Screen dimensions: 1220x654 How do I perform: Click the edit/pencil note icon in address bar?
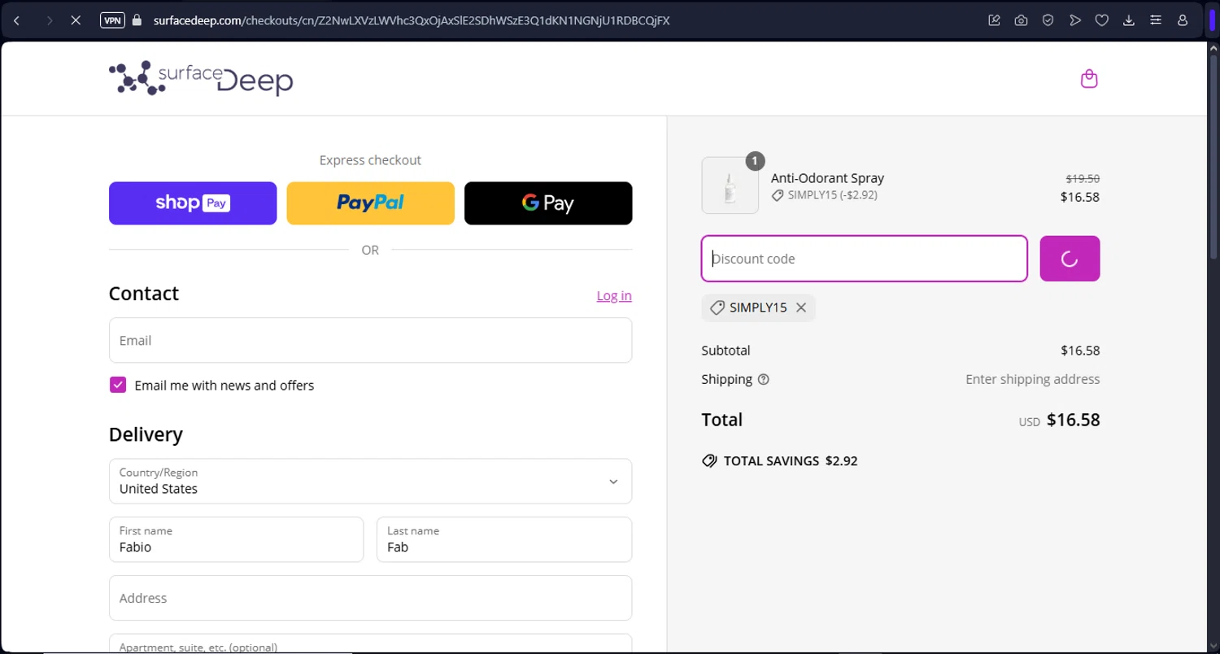(x=994, y=20)
